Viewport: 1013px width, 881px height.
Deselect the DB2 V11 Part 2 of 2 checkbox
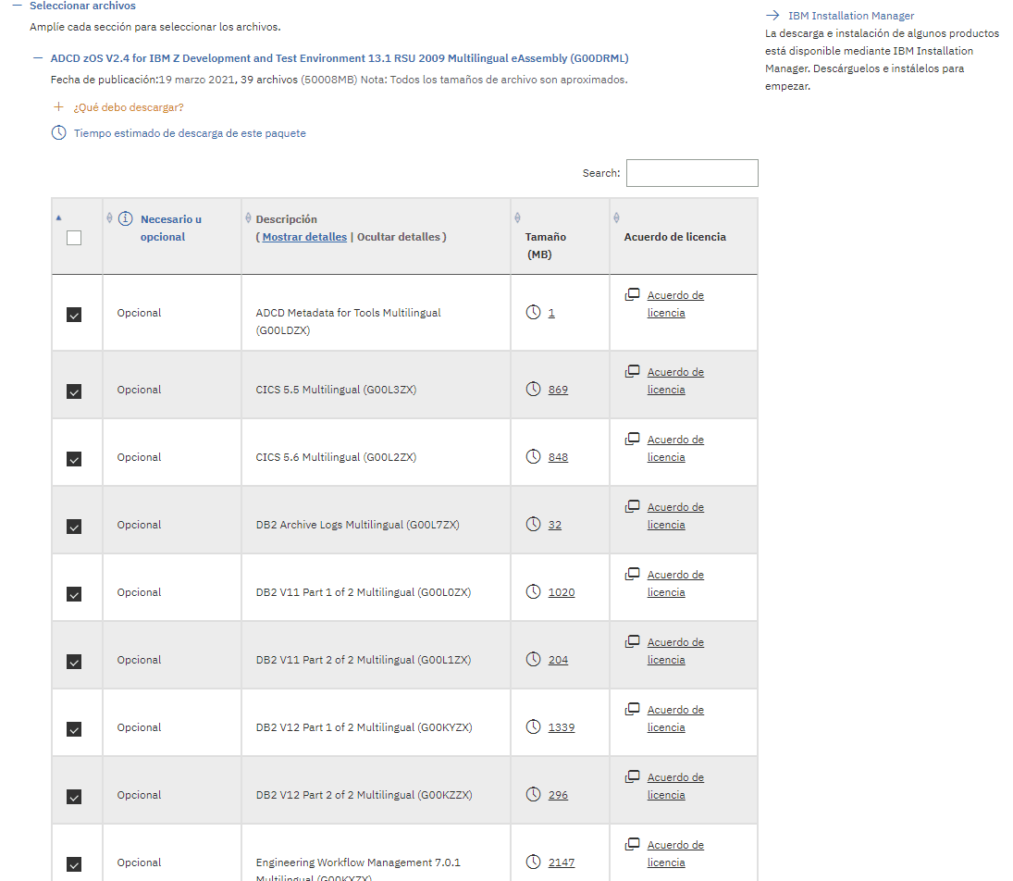coord(74,662)
